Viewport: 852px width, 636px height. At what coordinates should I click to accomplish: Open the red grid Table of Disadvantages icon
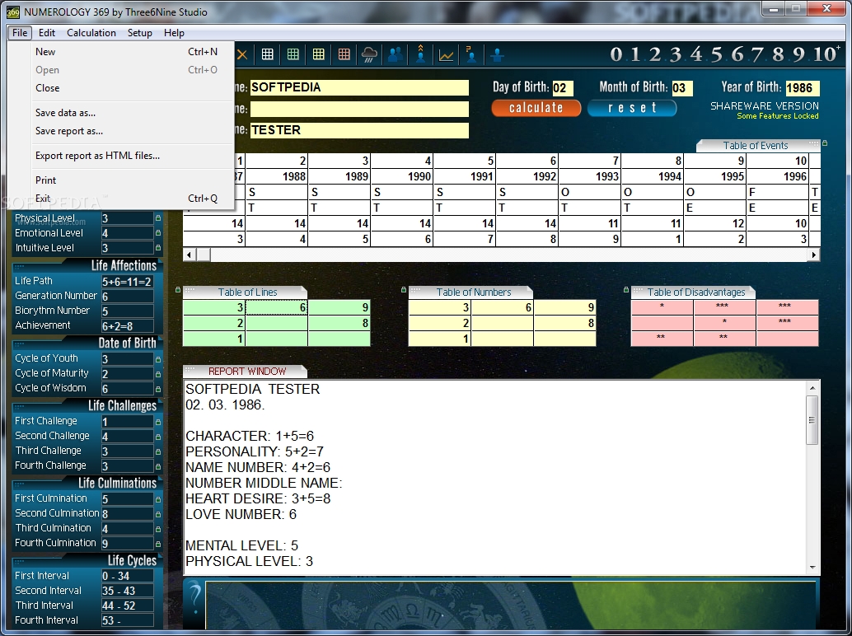(x=344, y=54)
